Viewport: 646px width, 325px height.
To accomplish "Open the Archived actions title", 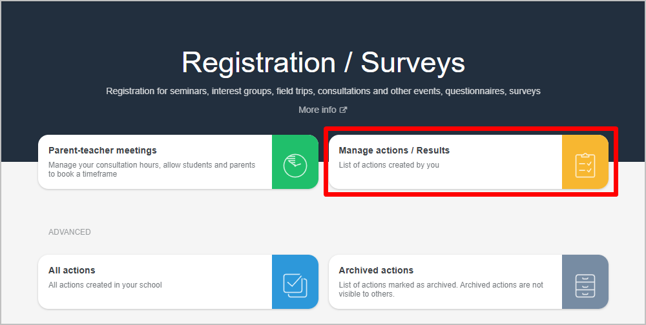I will [376, 270].
